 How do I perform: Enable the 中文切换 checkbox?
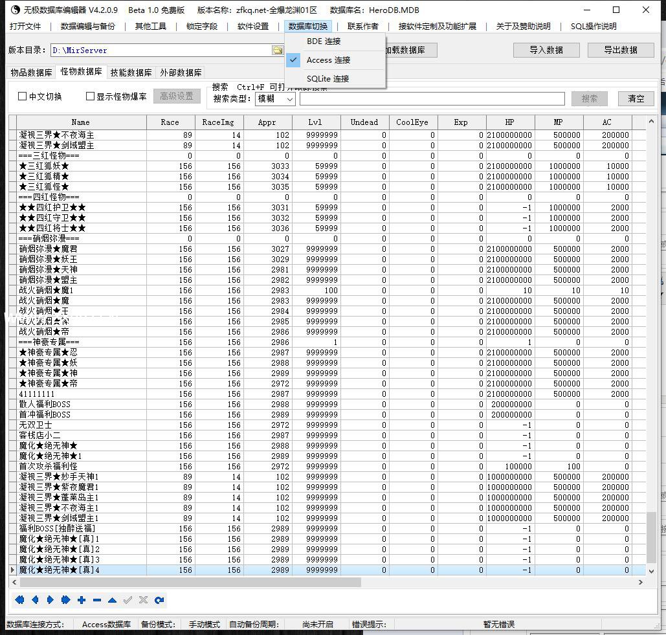(23, 96)
